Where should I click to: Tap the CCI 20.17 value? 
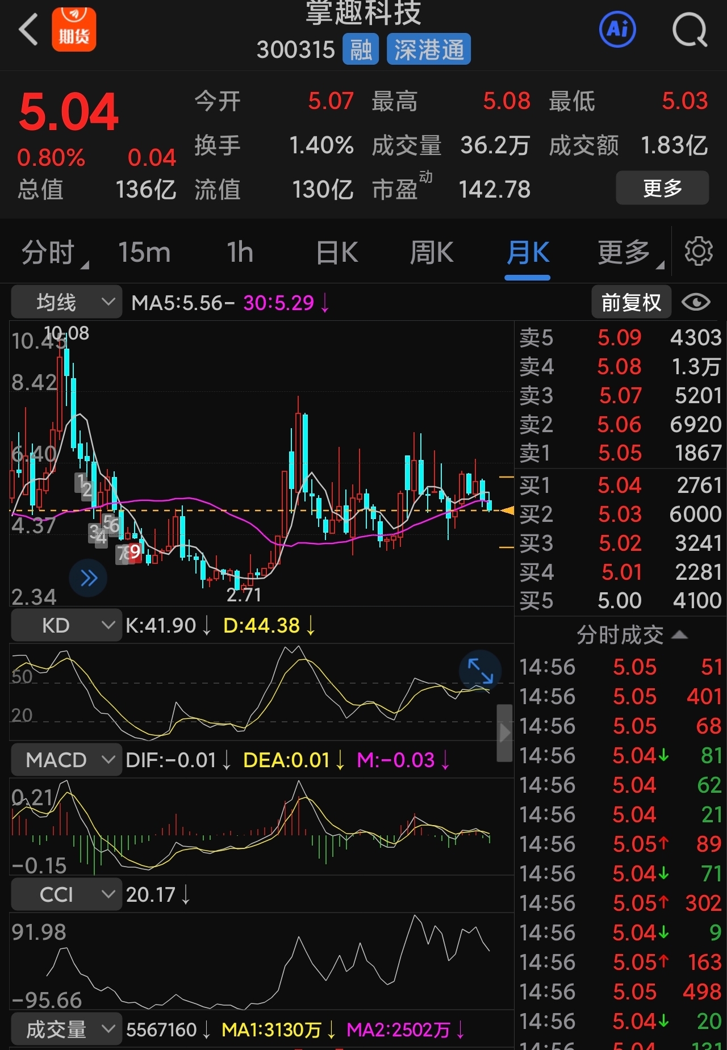coord(151,894)
